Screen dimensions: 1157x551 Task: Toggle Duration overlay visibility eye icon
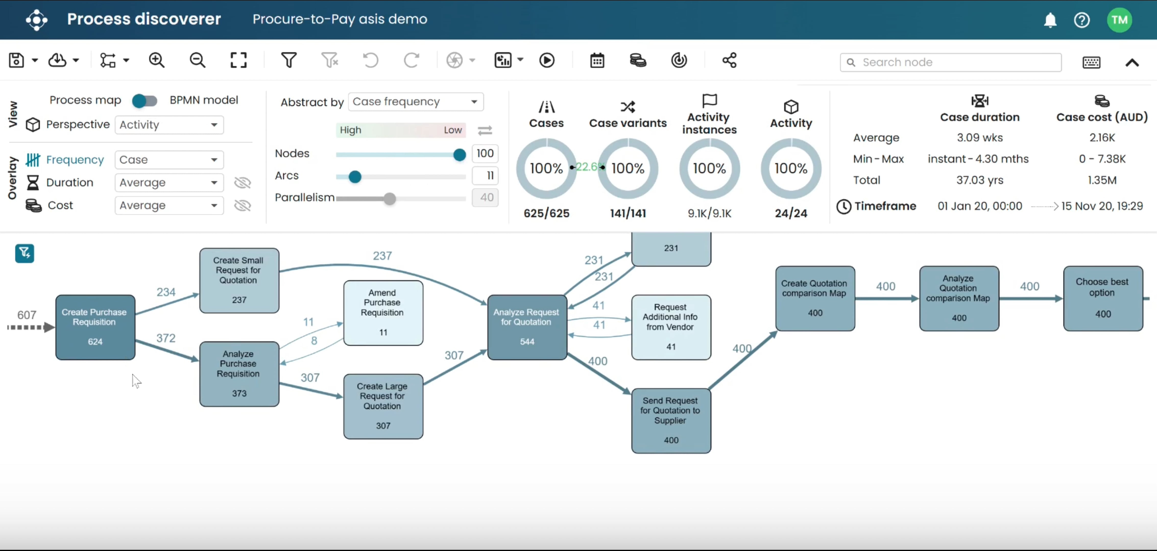(243, 183)
